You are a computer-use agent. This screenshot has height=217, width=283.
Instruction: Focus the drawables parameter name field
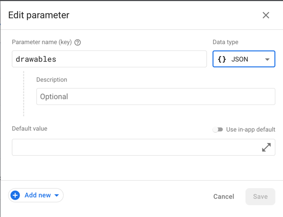click(x=109, y=59)
